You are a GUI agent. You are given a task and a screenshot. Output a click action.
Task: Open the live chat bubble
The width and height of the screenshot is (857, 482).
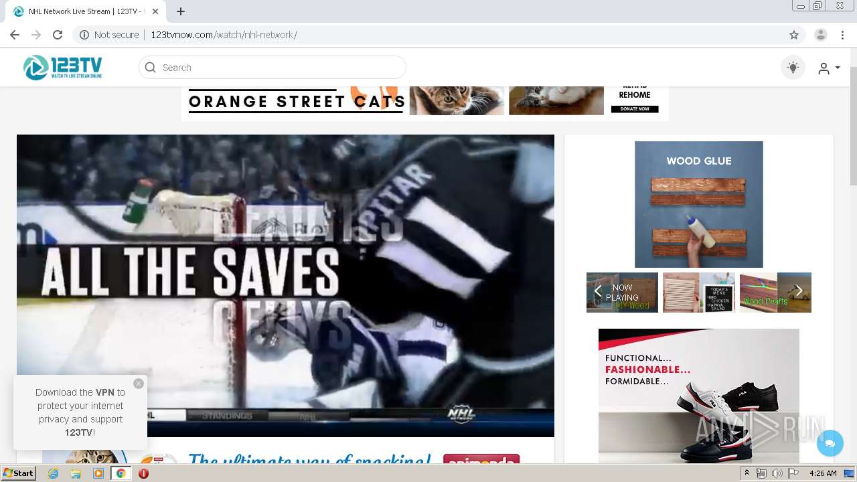(830, 443)
